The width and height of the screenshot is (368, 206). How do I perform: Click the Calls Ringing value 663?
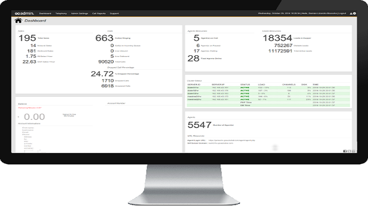(104, 38)
